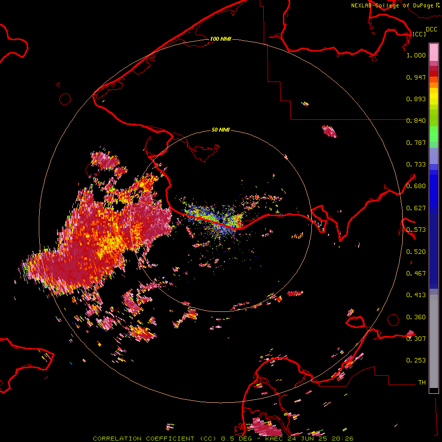Click the KAEC station identifier in the caption

click(274, 439)
